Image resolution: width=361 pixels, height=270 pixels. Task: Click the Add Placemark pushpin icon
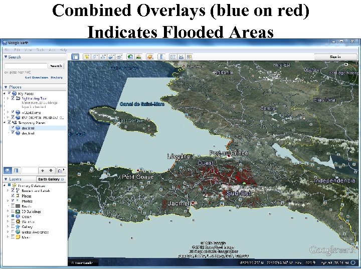pyautogui.click(x=87, y=56)
